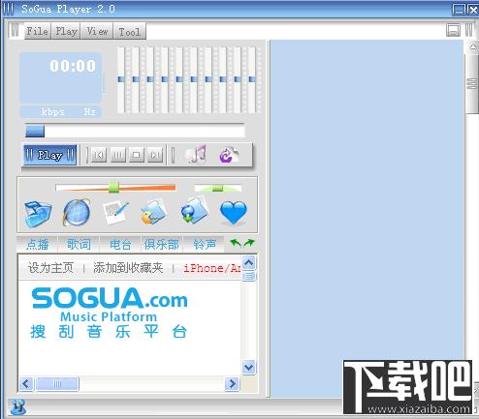
Task: Click the fifth equalizer band slider
Action: (x=179, y=79)
